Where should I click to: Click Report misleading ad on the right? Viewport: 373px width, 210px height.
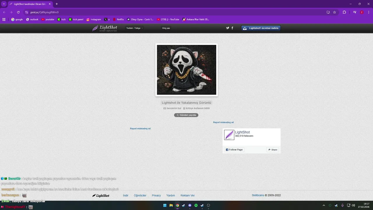point(223,123)
